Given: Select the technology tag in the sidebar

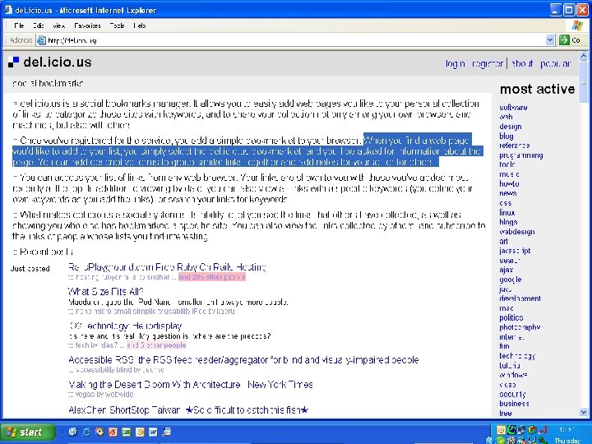Looking at the screenshot, I should pos(517,356).
